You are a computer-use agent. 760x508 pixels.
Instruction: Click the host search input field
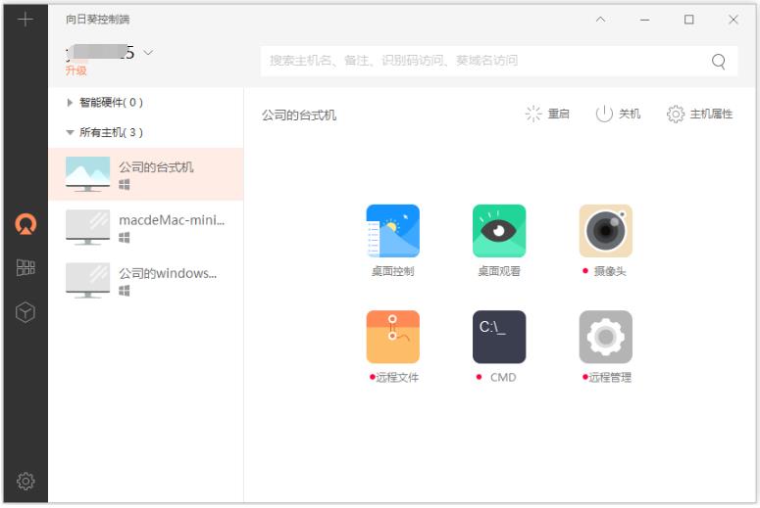click(x=499, y=61)
